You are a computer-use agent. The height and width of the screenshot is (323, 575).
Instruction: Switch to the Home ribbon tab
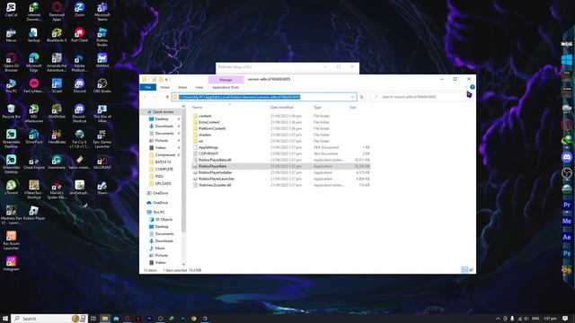pos(164,87)
